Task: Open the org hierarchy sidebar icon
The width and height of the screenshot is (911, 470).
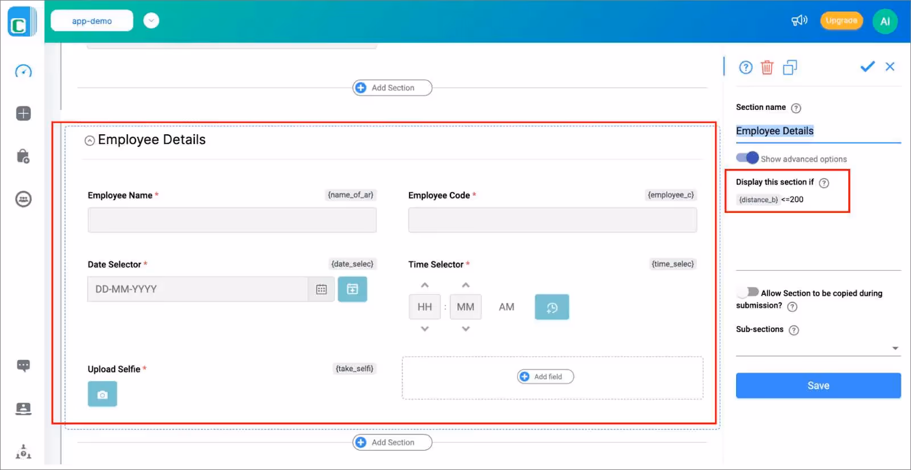Action: click(23, 452)
